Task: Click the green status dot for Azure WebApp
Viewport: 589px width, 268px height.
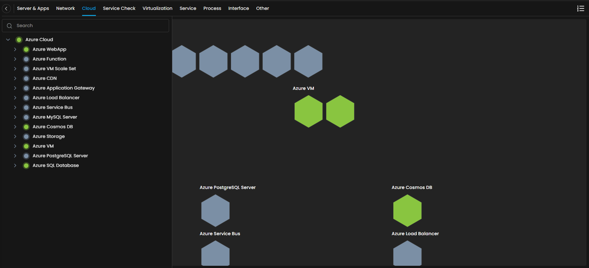Action: coord(27,49)
